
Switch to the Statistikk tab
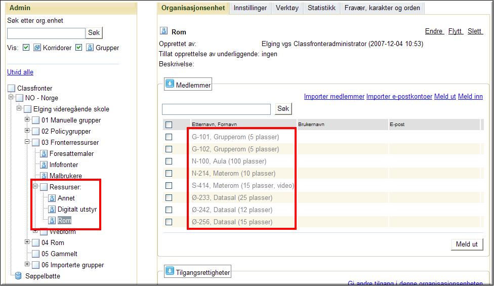tap(321, 8)
